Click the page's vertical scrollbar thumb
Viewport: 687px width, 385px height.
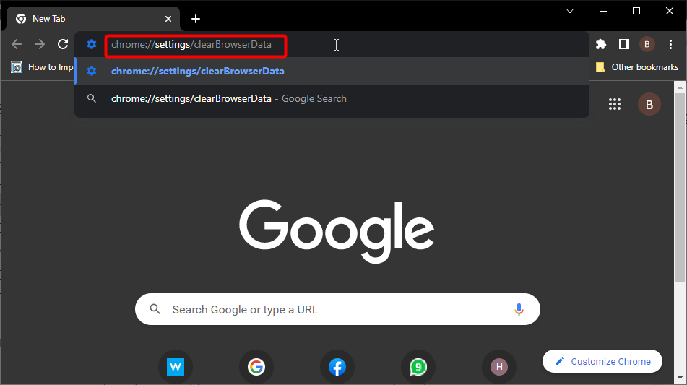pos(680,187)
